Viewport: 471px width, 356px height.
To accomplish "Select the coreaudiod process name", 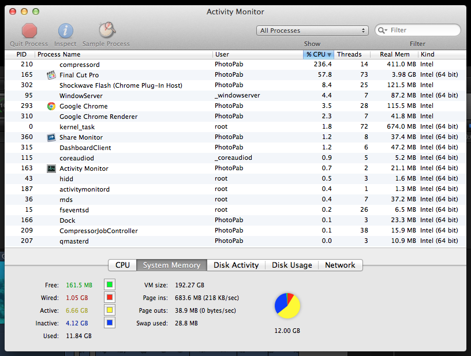I will coord(77,158).
